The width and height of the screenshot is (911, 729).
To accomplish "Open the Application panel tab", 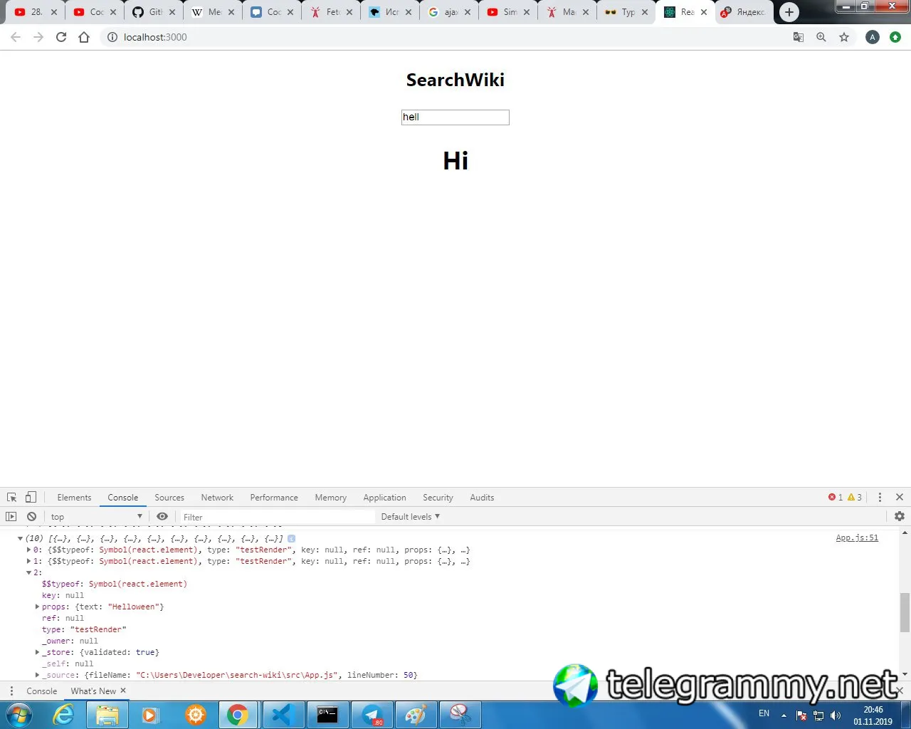I will coord(384,498).
